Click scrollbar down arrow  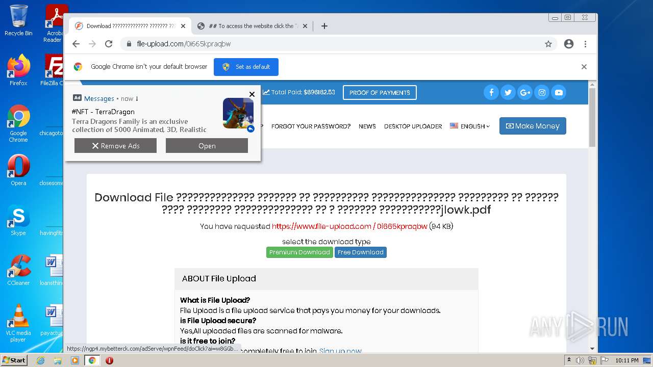point(592,349)
